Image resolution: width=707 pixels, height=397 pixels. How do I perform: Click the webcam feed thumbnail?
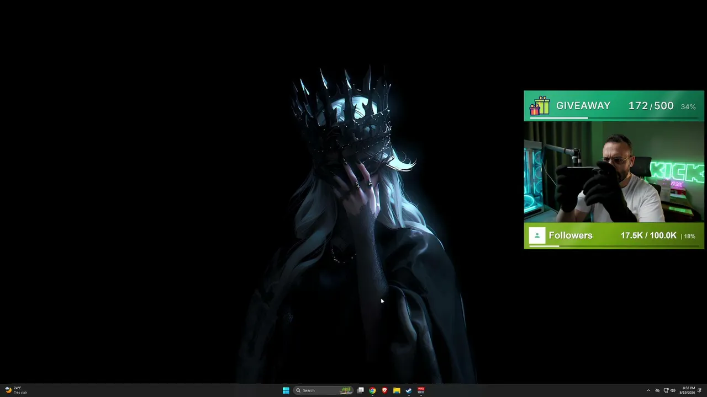pyautogui.click(x=614, y=171)
